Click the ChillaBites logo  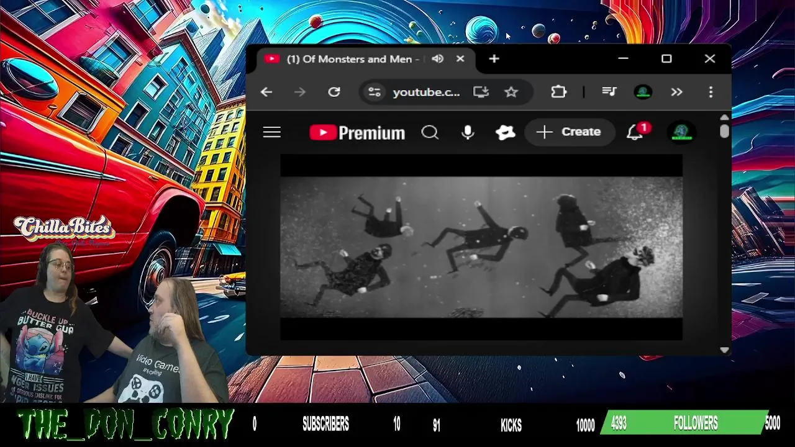click(x=65, y=230)
